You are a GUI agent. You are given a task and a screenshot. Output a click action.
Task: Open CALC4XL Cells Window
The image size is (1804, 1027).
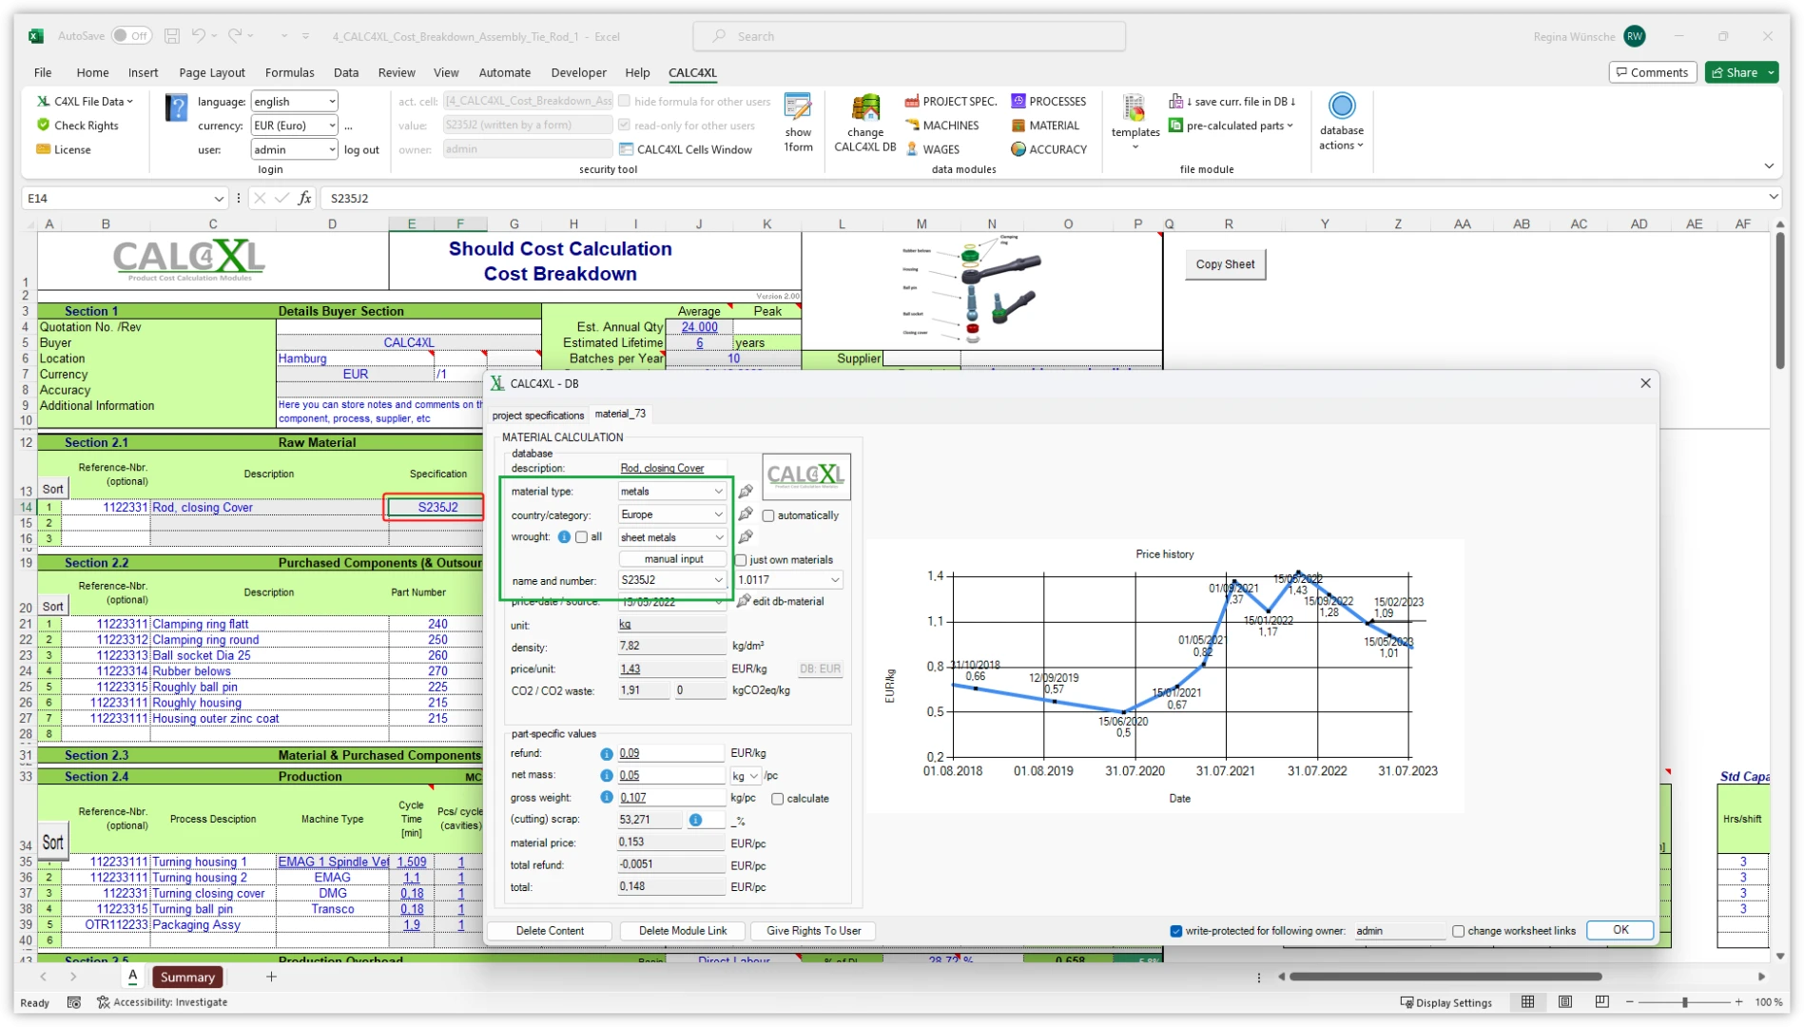[x=685, y=149]
